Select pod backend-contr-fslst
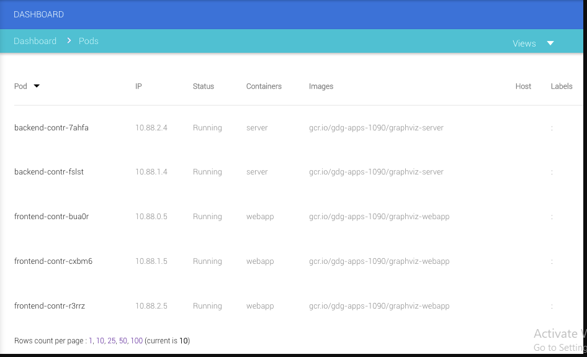The height and width of the screenshot is (357, 587). coord(48,172)
